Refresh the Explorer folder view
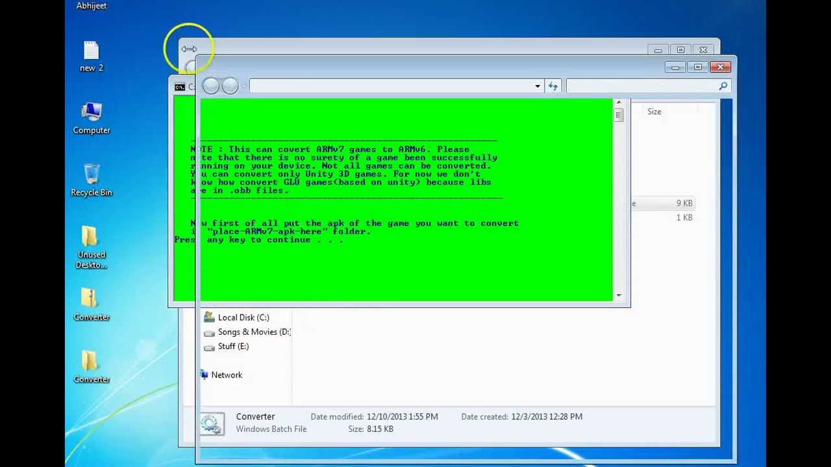 [x=553, y=86]
